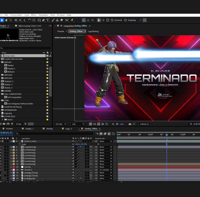The width and height of the screenshot is (200, 197).
Task: Open the LogoStarting composition breadcrumb
Action: click(x=93, y=31)
